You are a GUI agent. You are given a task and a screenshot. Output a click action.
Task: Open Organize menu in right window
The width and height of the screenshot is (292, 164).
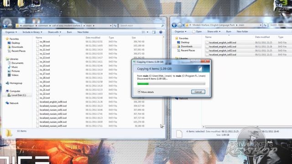point(181,31)
